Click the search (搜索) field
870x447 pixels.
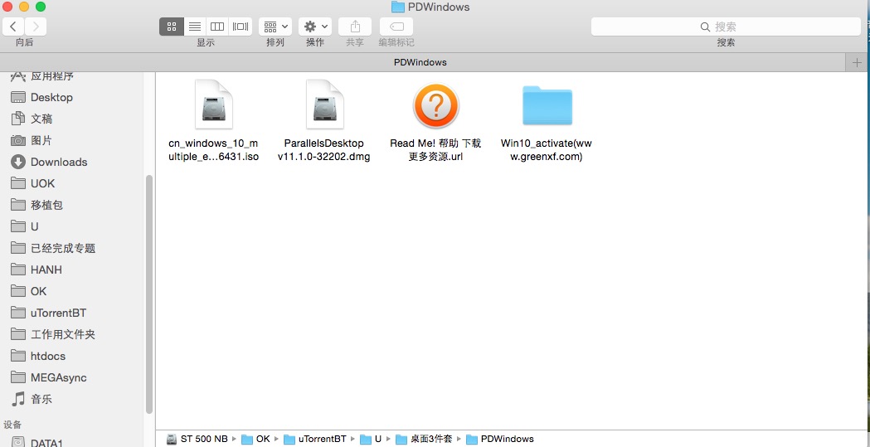point(726,26)
